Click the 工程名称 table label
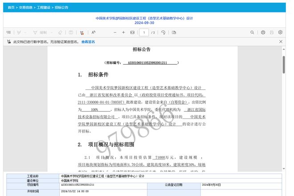294x196 pixels. point(33,176)
